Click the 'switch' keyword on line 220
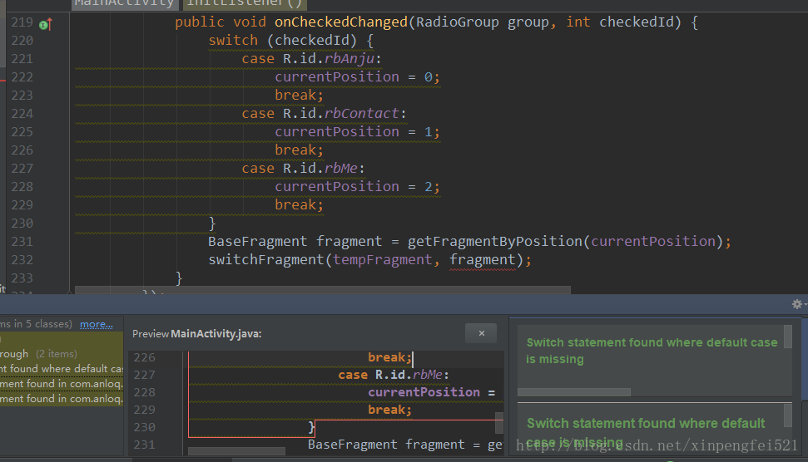 click(233, 40)
